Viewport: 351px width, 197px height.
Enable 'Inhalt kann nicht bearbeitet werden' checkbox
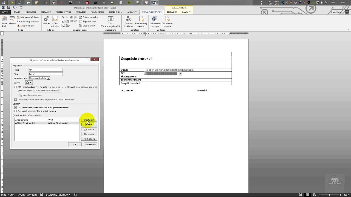pos(16,111)
